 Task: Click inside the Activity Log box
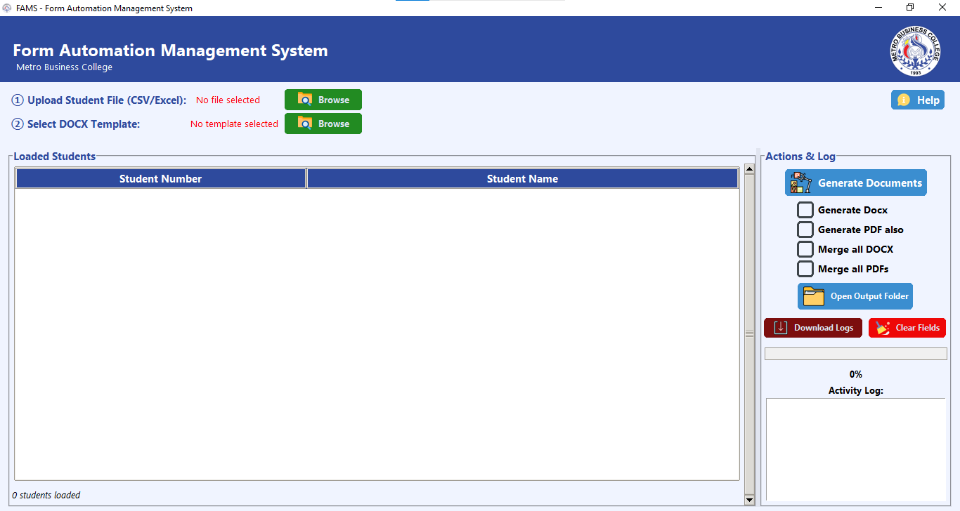click(855, 449)
